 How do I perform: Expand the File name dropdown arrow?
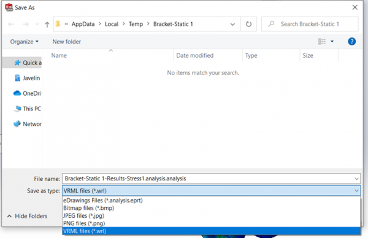coord(356,179)
